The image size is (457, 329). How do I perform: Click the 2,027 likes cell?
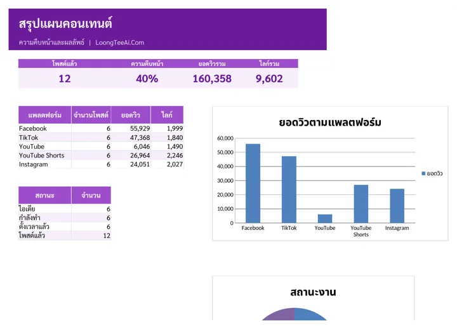pos(168,164)
